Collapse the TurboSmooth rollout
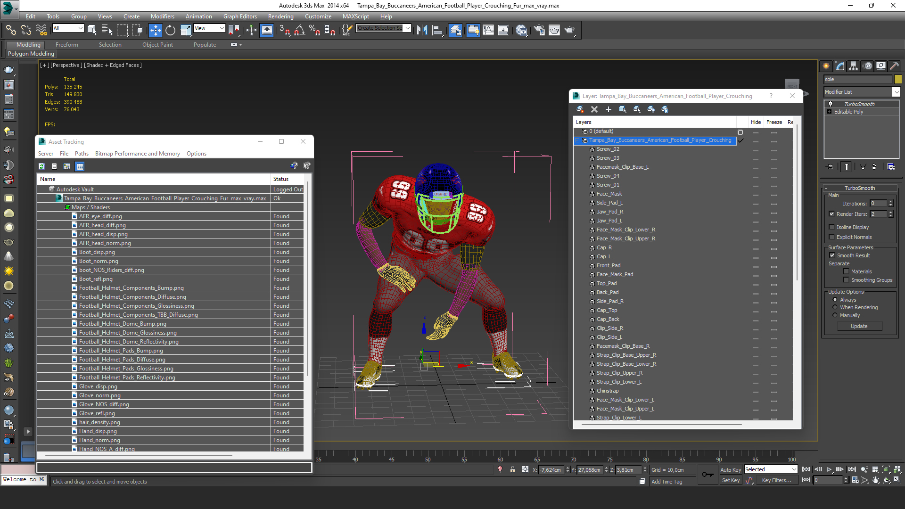 tap(826, 188)
